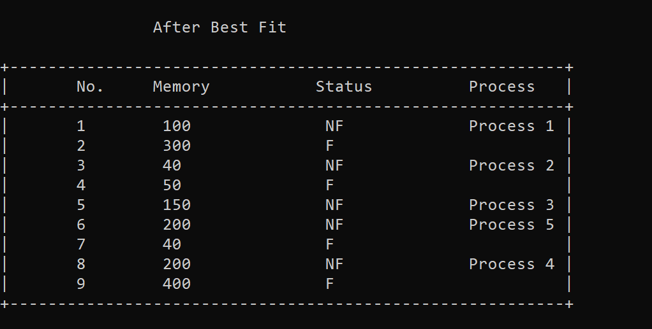The height and width of the screenshot is (329, 652).
Task: Click the "Status" column header
Action: tap(344, 87)
